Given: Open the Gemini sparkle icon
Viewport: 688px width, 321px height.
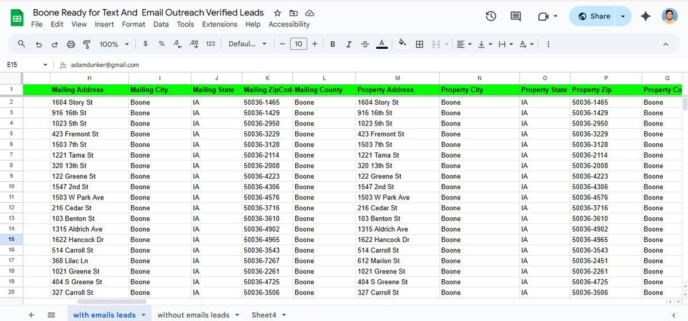Looking at the screenshot, I should [646, 17].
